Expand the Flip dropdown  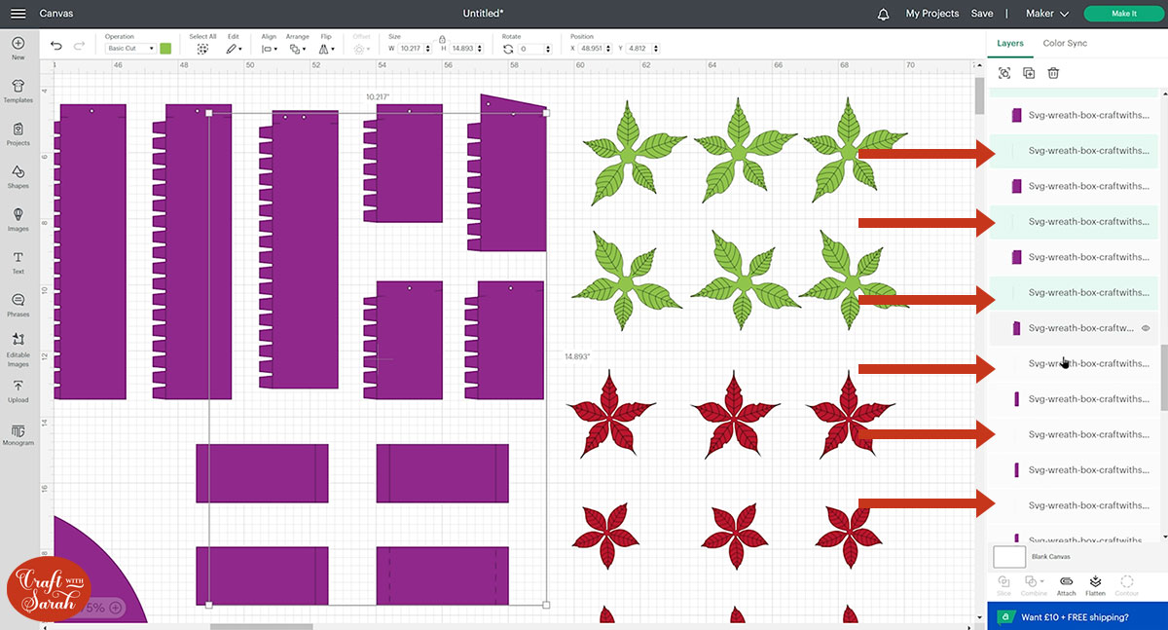(327, 49)
